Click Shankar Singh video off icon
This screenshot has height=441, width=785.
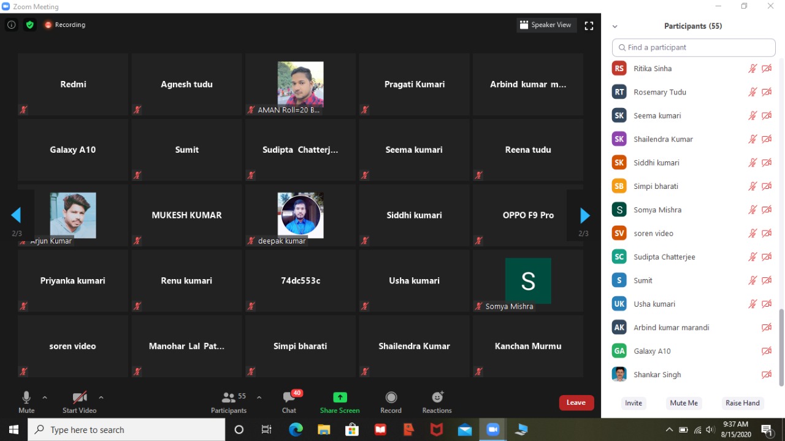point(767,374)
